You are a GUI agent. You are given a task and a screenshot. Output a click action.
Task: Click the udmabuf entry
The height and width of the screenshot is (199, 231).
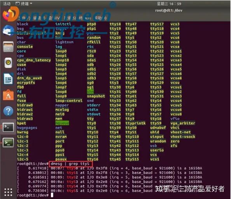click(158, 127)
